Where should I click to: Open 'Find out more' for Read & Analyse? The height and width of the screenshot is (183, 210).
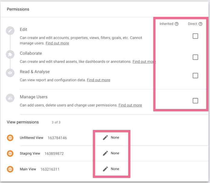98,80
